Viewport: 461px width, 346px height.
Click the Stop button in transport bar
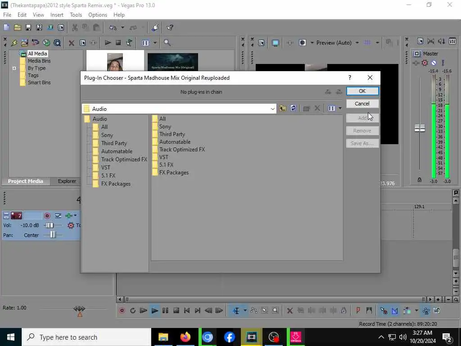pyautogui.click(x=176, y=310)
